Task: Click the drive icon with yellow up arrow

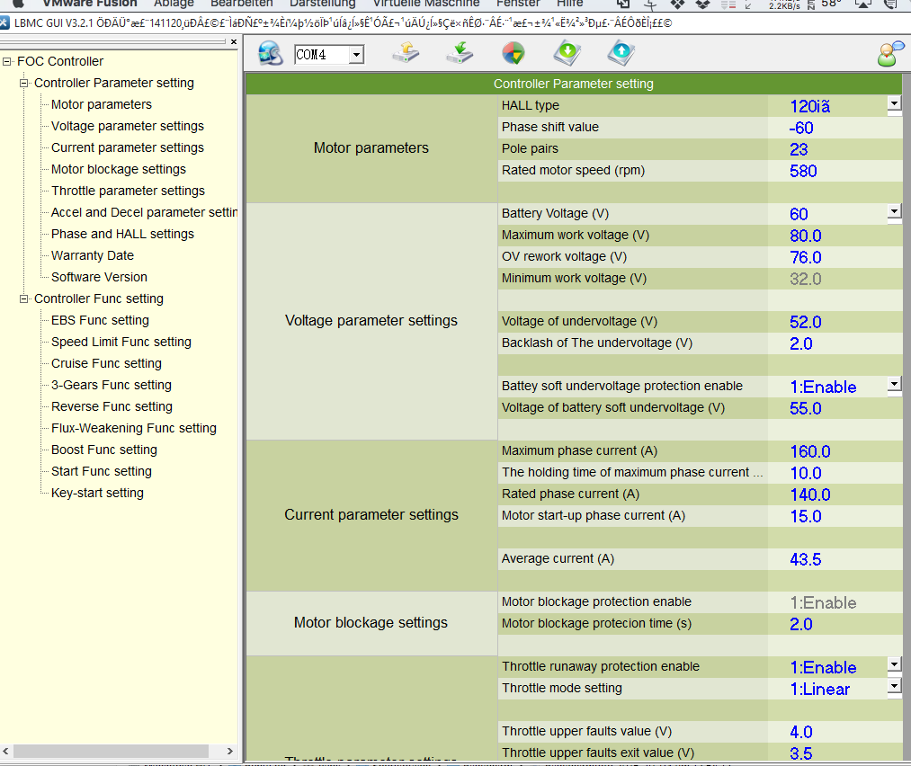Action: pos(406,54)
